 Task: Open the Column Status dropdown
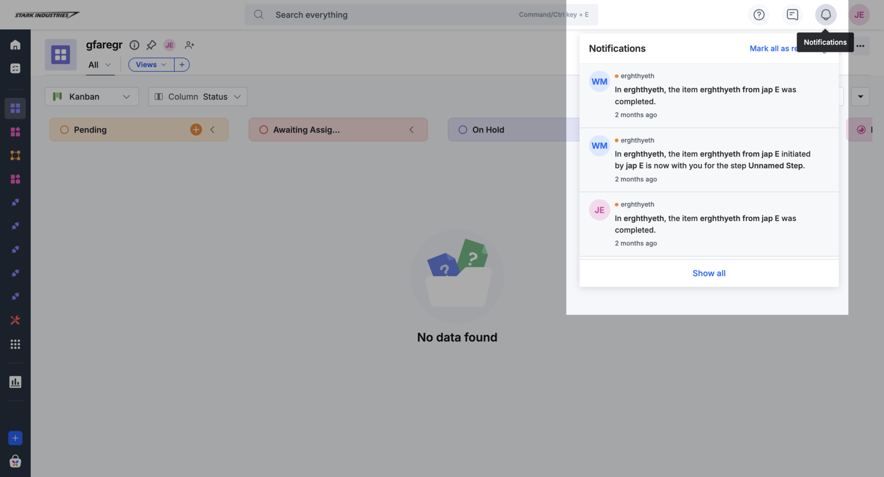pos(198,97)
